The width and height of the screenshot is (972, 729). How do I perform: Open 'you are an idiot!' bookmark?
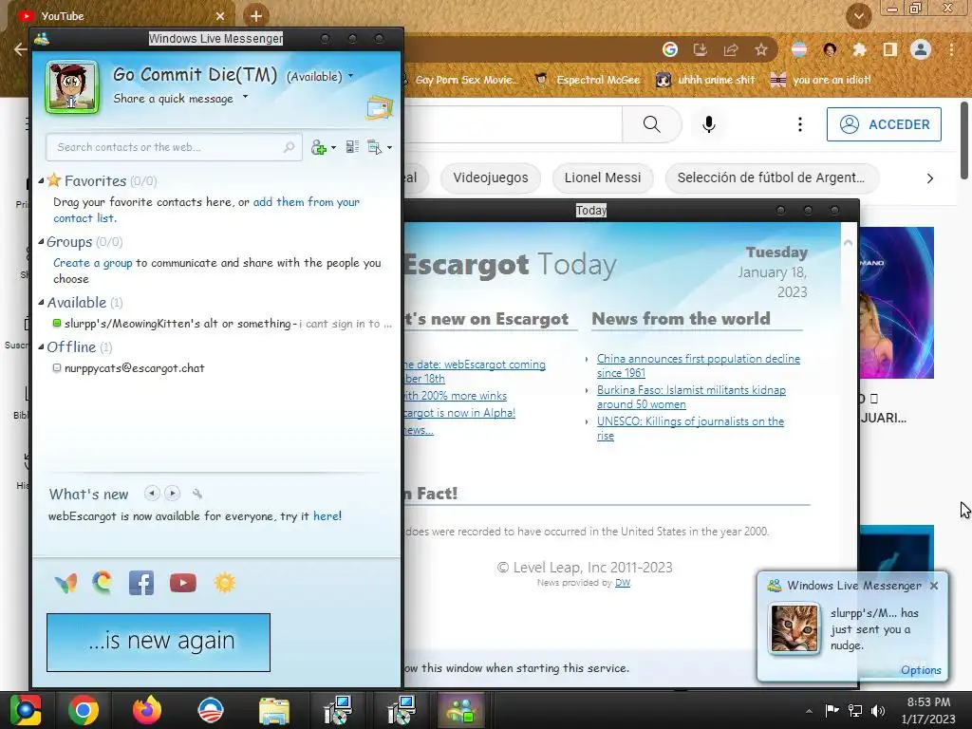coord(821,80)
